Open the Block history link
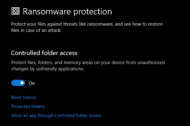The height and width of the screenshot is (126, 190). tap(24, 97)
